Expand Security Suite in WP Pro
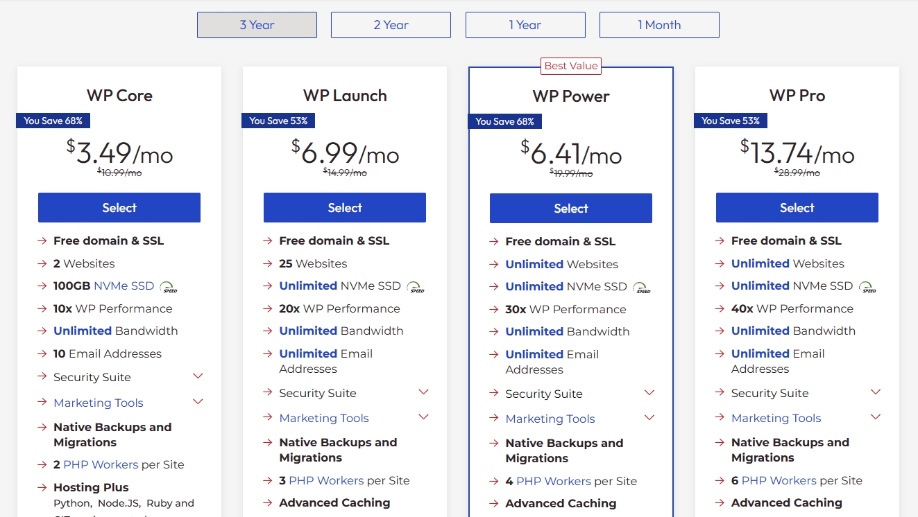Image resolution: width=918 pixels, height=517 pixels. [x=875, y=392]
